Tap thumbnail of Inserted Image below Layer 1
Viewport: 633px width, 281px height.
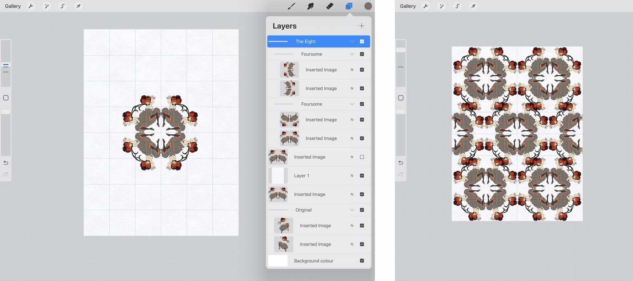(x=278, y=194)
